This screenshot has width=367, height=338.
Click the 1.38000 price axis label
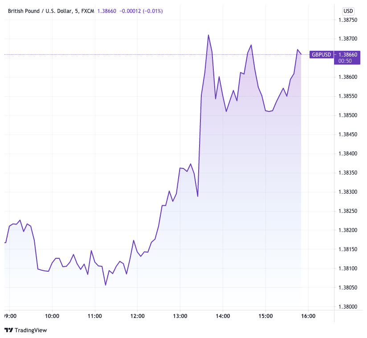[348, 307]
